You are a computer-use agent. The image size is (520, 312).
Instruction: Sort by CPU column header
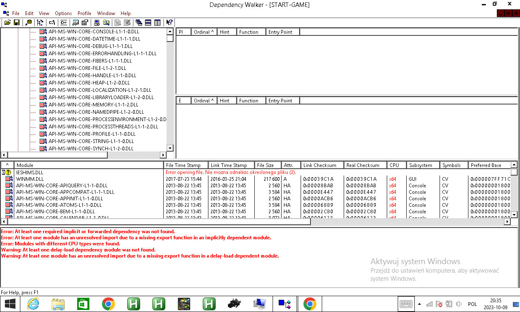tap(397, 165)
